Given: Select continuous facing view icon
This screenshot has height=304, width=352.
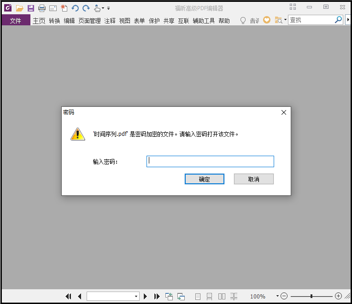Looking at the screenshot, I should 234,296.
